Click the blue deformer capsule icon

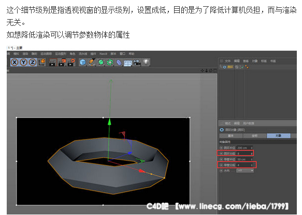[119, 63]
